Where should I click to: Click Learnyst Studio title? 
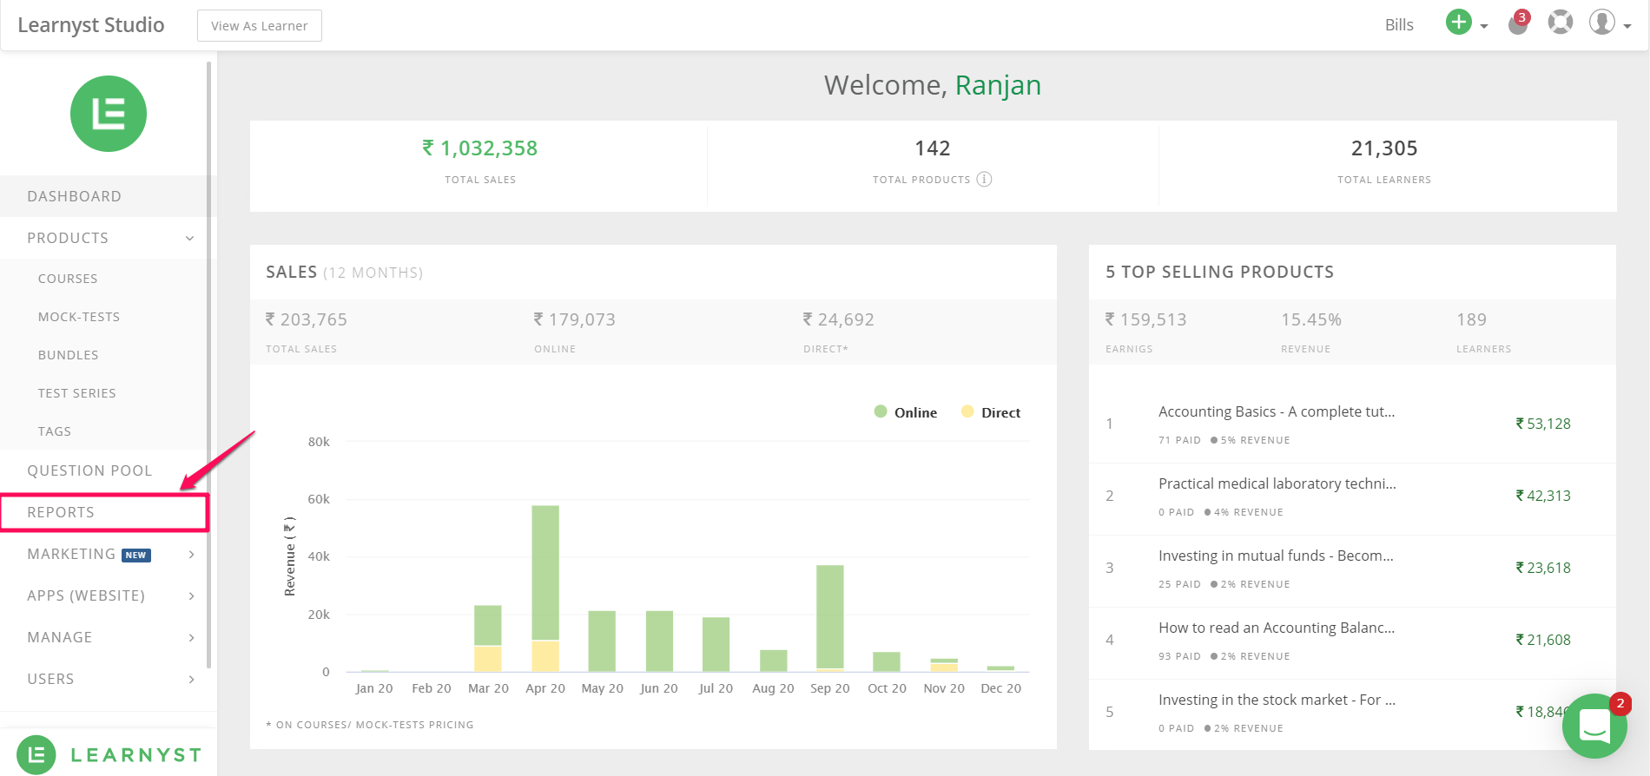91,25
